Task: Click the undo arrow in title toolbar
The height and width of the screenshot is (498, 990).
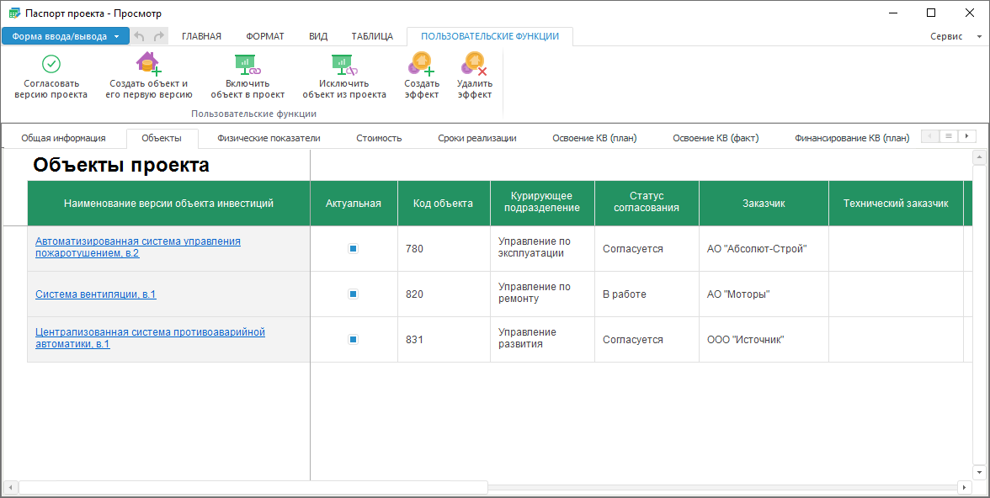Action: (x=140, y=36)
